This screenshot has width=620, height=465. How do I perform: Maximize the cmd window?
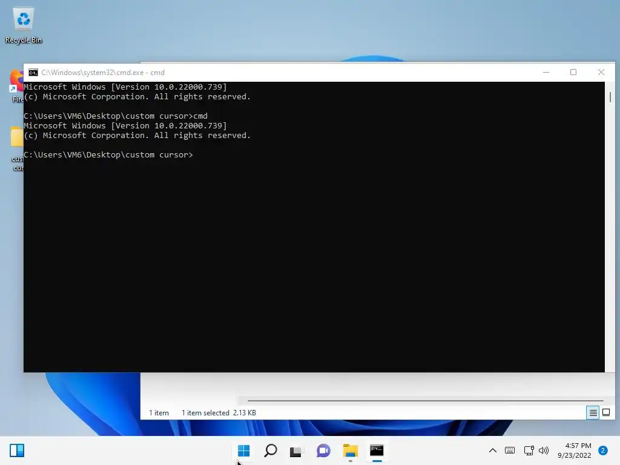(x=573, y=73)
